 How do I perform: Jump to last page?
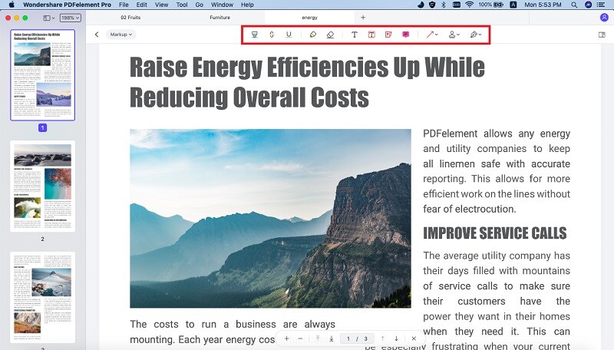[x=332, y=338]
